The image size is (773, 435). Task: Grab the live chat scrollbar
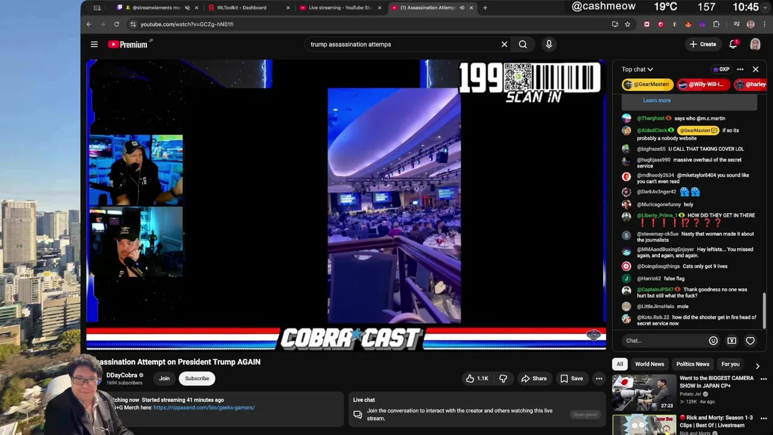(x=765, y=311)
